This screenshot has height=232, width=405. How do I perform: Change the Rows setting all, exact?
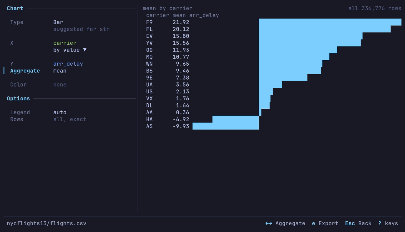70,119
